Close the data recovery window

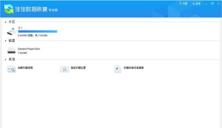point(218,4)
